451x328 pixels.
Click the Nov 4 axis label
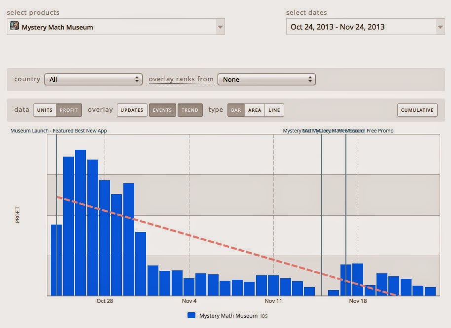tap(189, 301)
